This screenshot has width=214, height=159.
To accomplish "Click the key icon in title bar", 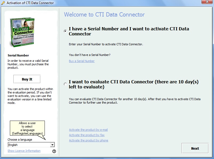I will point(3,3).
